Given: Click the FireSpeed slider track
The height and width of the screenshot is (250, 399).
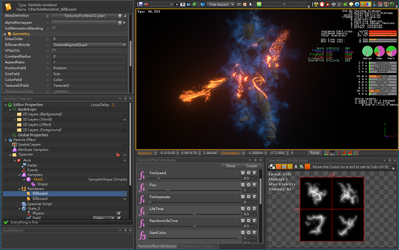Looking at the screenshot, I should coord(194,178).
